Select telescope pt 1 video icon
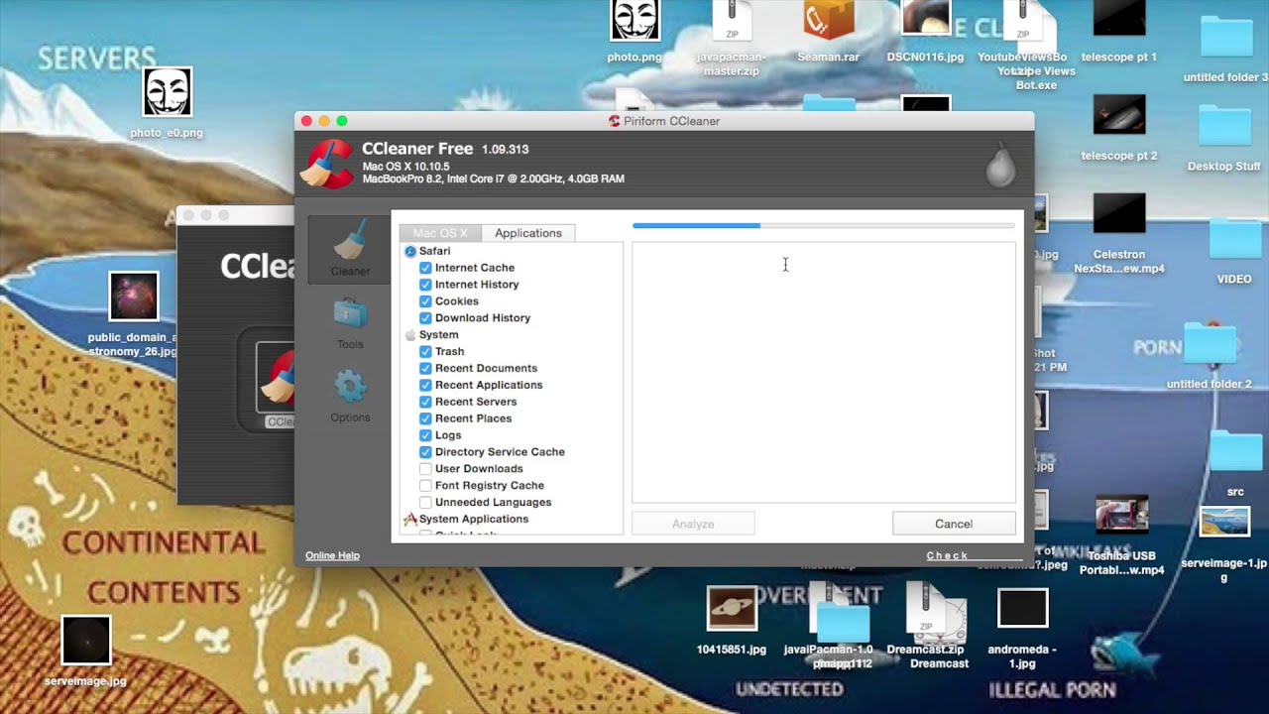The image size is (1269, 714). pos(1119,20)
